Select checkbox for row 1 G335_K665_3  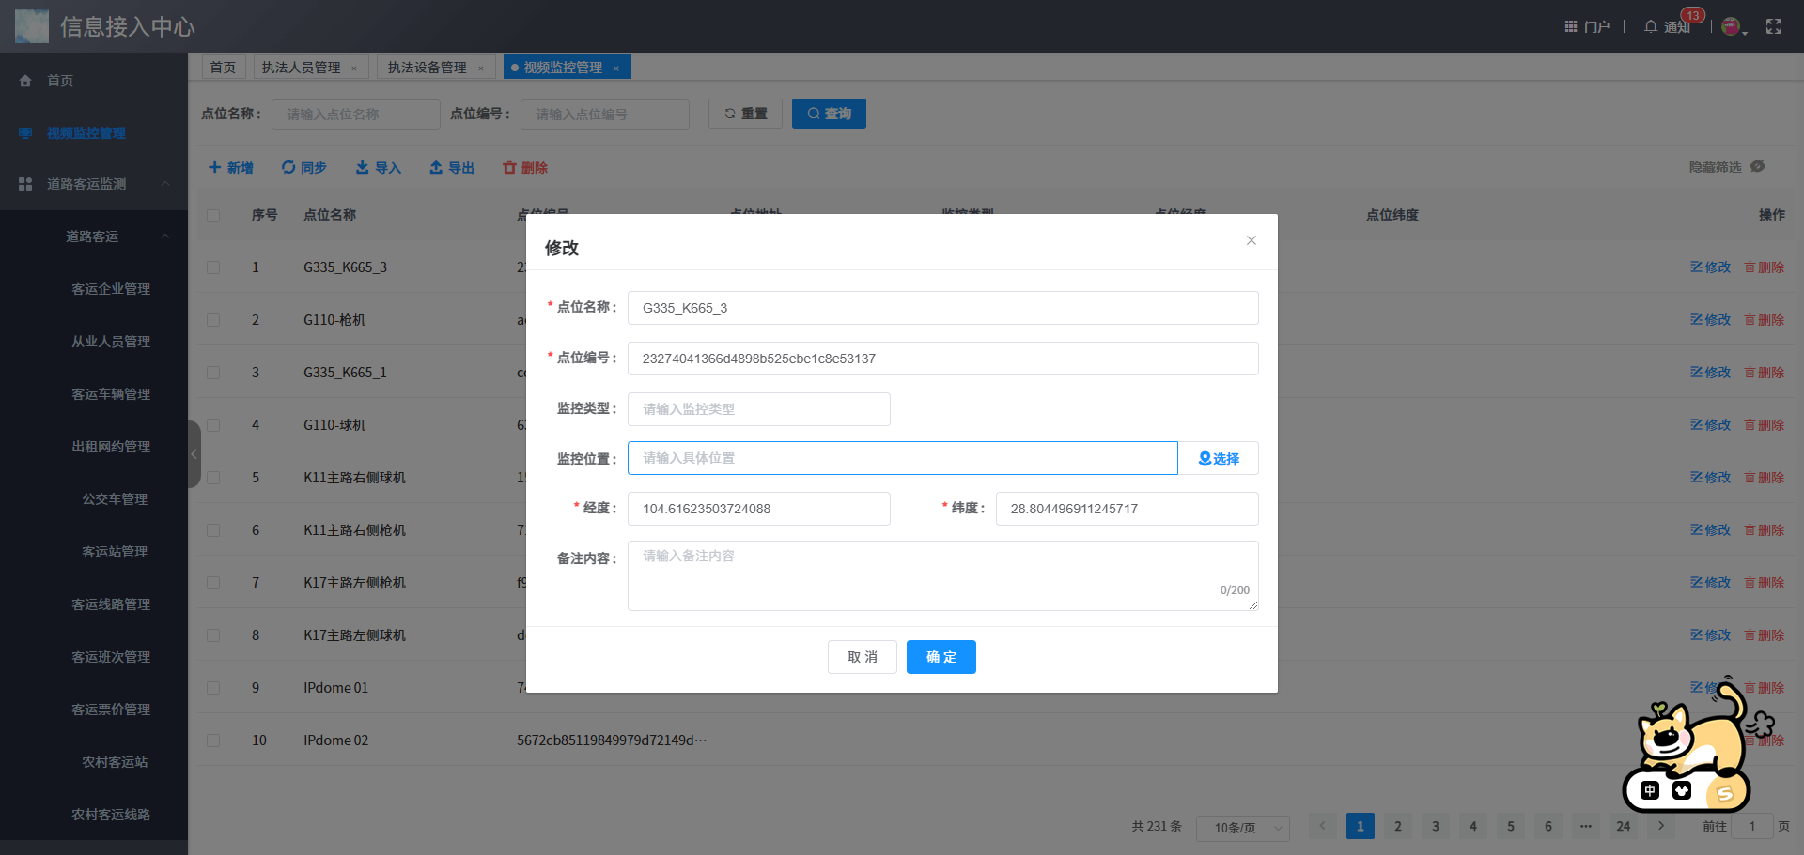click(x=213, y=267)
